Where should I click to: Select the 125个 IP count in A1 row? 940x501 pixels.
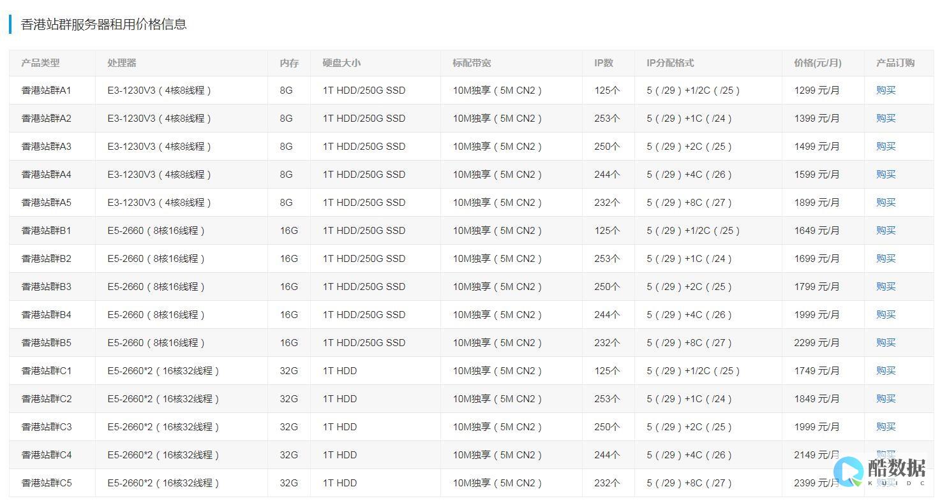[x=607, y=91]
